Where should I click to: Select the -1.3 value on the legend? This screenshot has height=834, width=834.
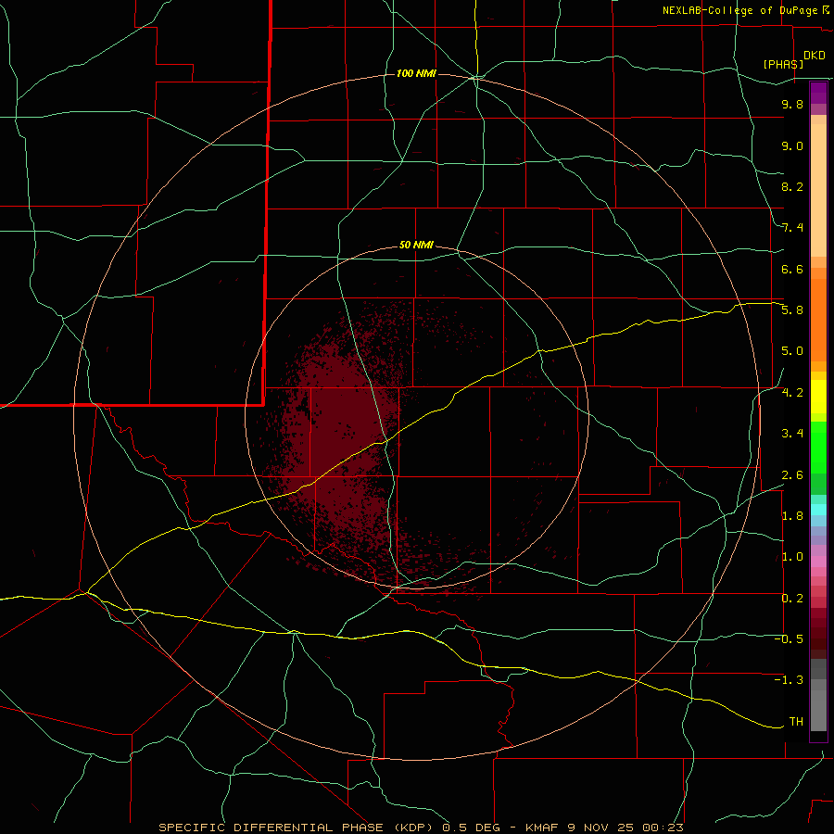pos(789,680)
